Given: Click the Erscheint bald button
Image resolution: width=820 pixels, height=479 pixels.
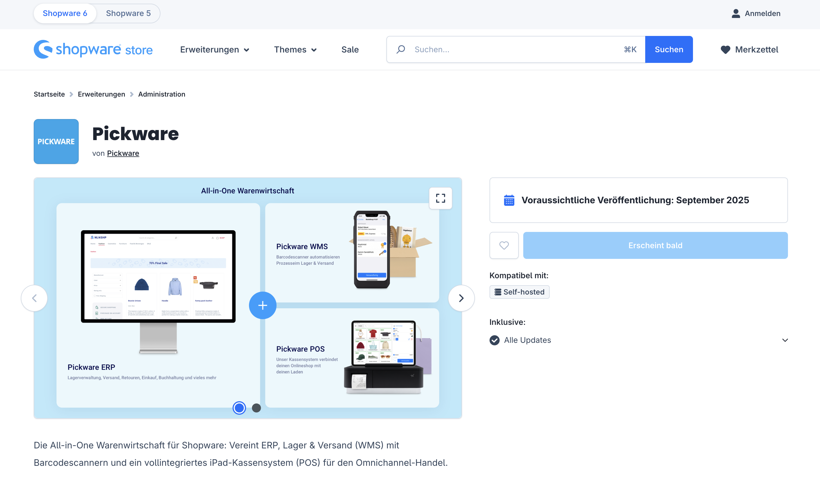Looking at the screenshot, I should [655, 245].
